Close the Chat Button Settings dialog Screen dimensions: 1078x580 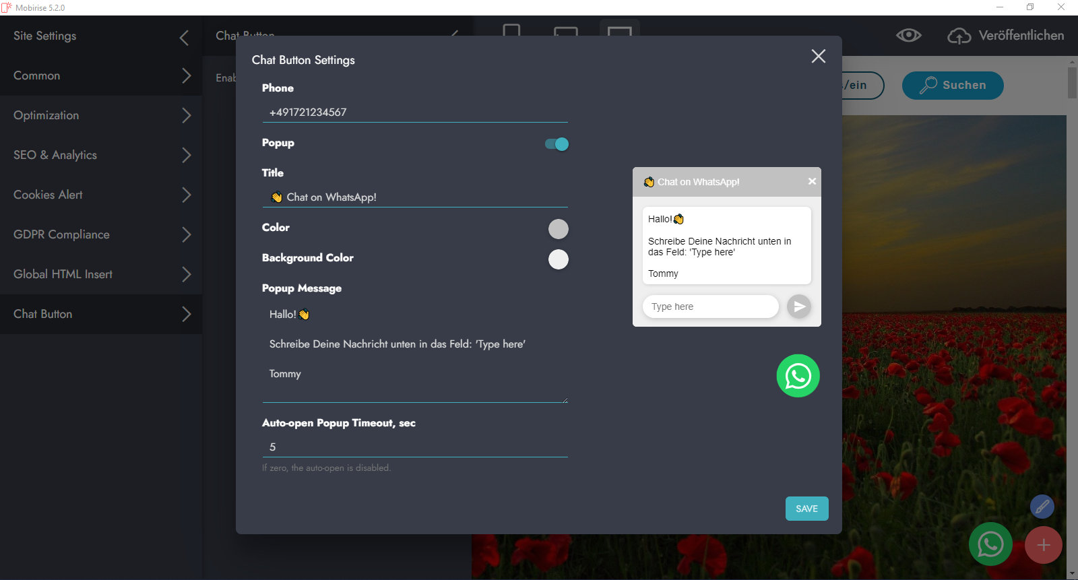[818, 56]
